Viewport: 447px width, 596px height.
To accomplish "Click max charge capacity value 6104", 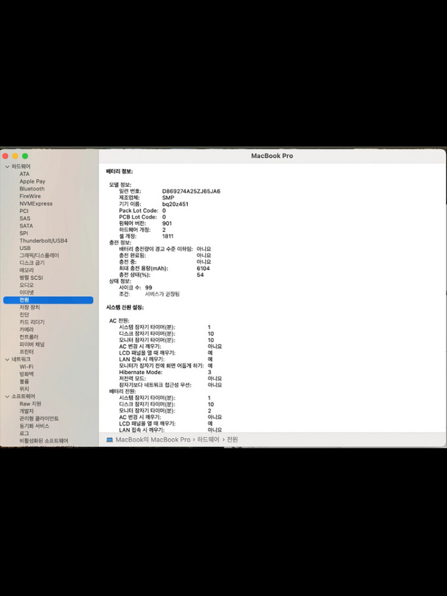I will point(203,268).
